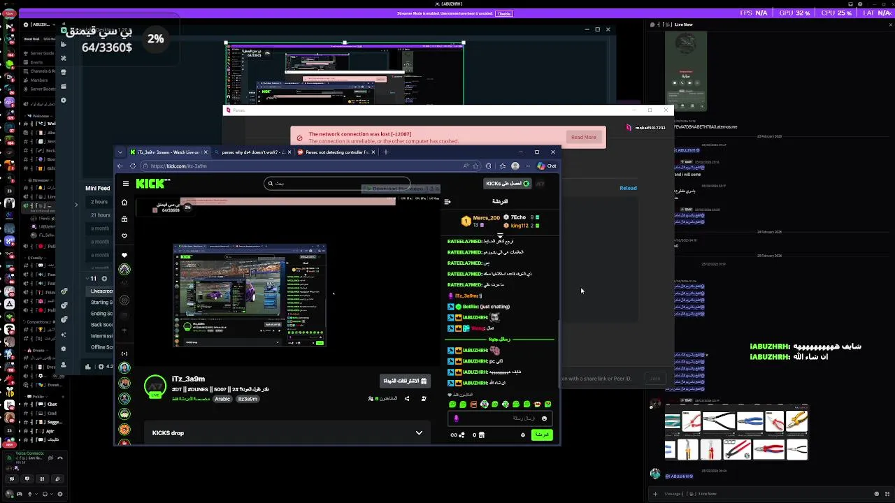Viewport: 895px width, 503px height.
Task: Click Streamlabs store sidebar icon
Action: 64,72
